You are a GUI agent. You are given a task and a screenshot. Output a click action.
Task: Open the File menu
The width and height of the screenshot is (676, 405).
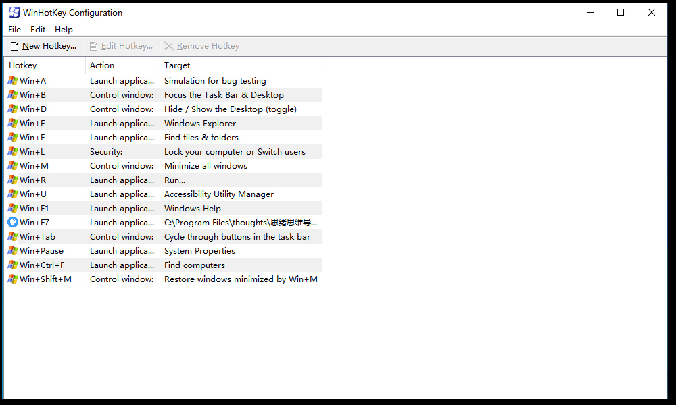(14, 29)
